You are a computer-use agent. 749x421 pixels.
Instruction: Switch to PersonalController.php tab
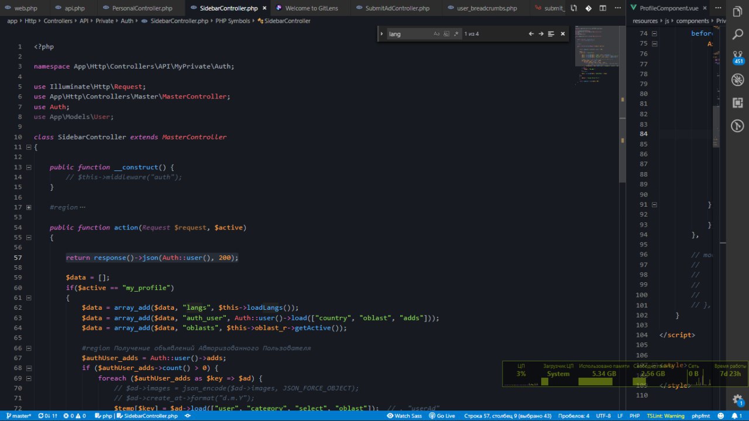pyautogui.click(x=141, y=9)
